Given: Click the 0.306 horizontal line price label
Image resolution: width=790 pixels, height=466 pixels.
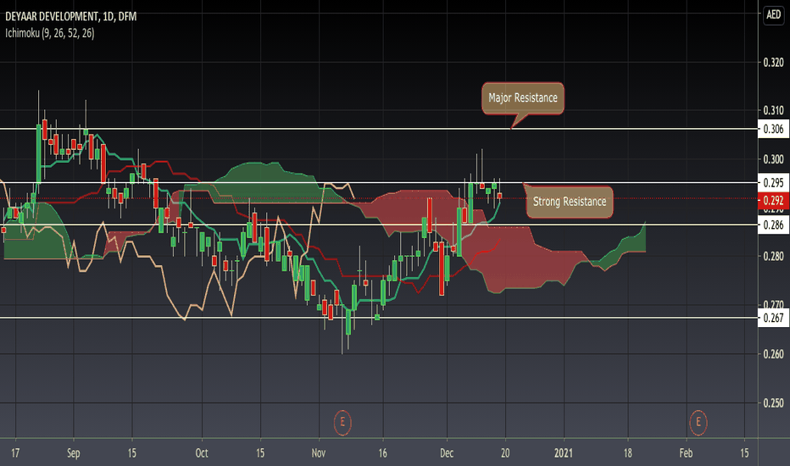Looking at the screenshot, I should pyautogui.click(x=773, y=129).
